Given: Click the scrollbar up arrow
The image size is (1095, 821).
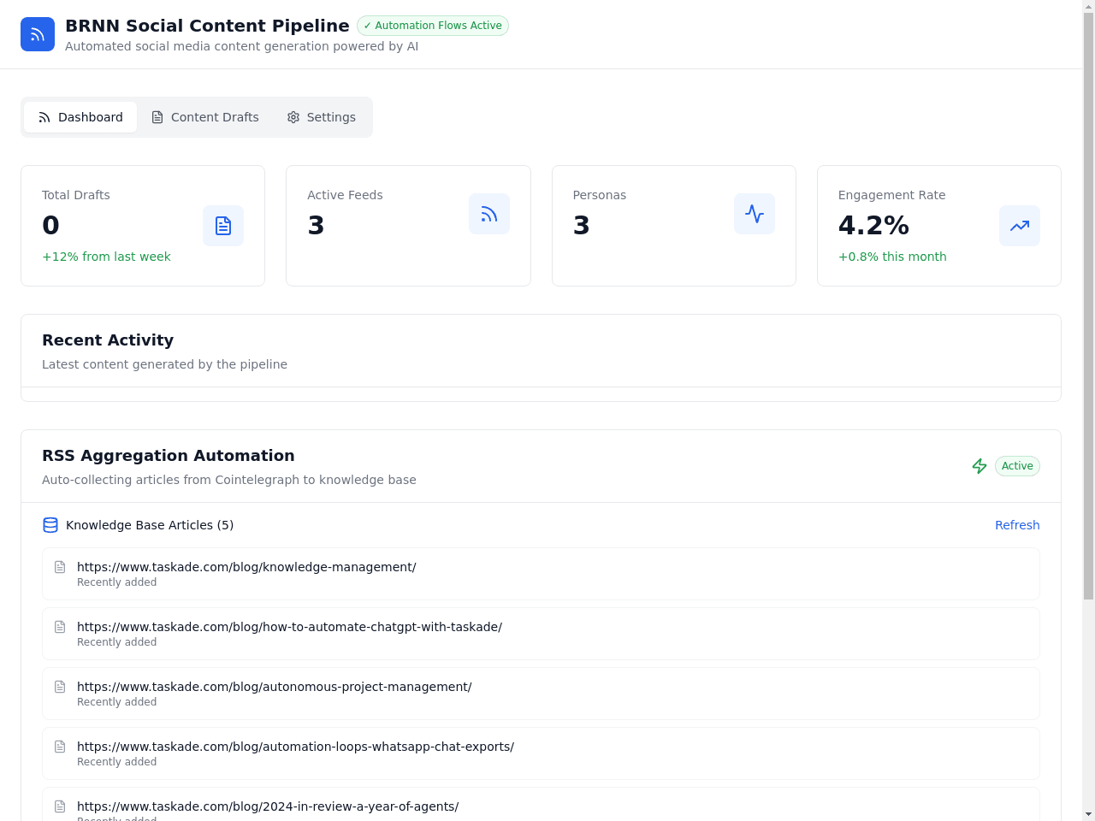Looking at the screenshot, I should click(x=1088, y=7).
